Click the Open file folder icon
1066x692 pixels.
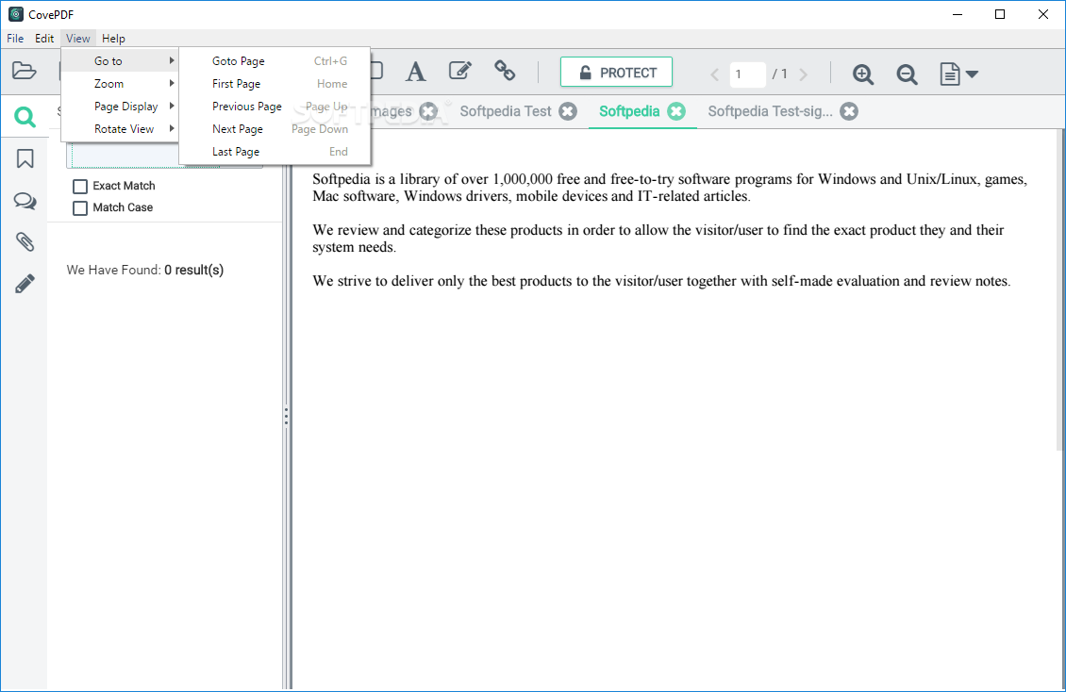24,71
